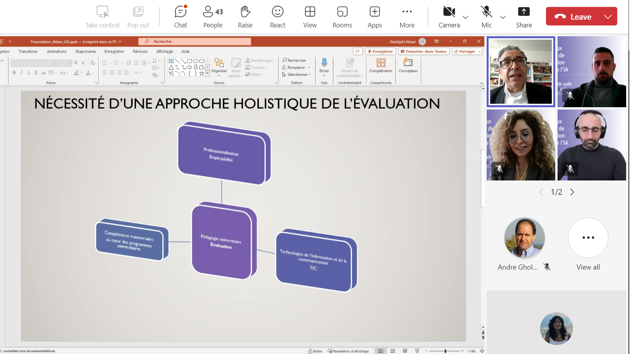Pick the font color swatch
630x354 pixels.
coord(88,72)
